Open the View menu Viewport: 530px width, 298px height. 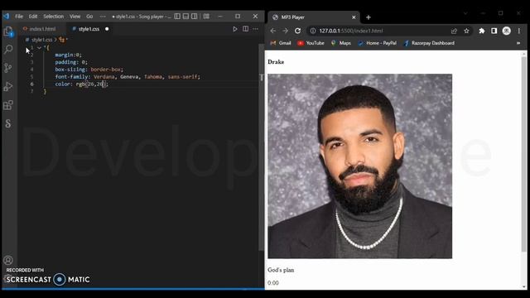(75, 17)
